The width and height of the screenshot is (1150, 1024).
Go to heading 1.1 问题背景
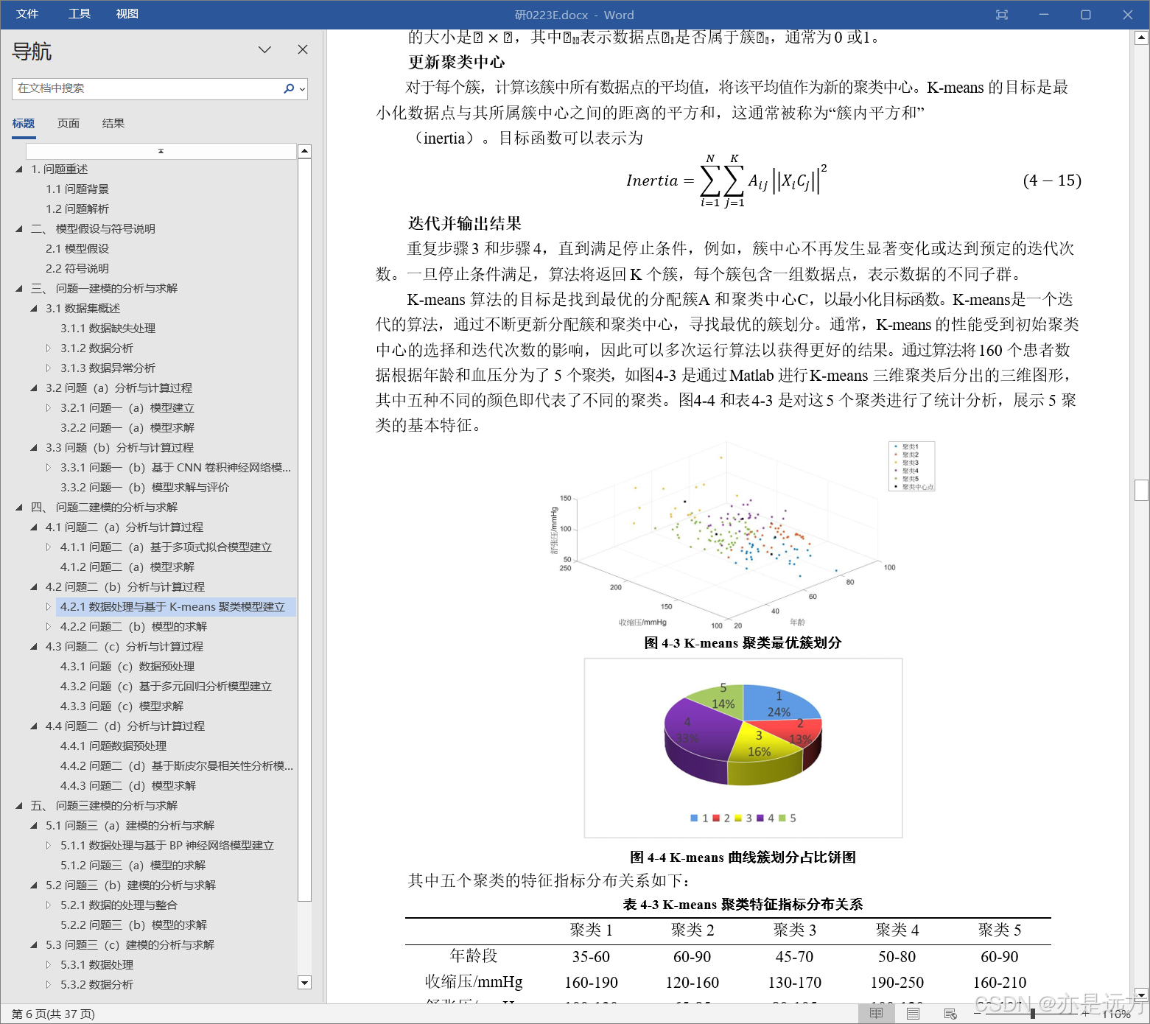pos(77,189)
